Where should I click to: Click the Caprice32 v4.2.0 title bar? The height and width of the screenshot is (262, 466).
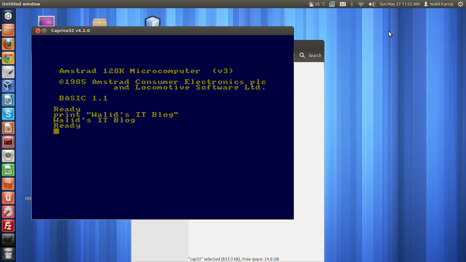[x=163, y=31]
